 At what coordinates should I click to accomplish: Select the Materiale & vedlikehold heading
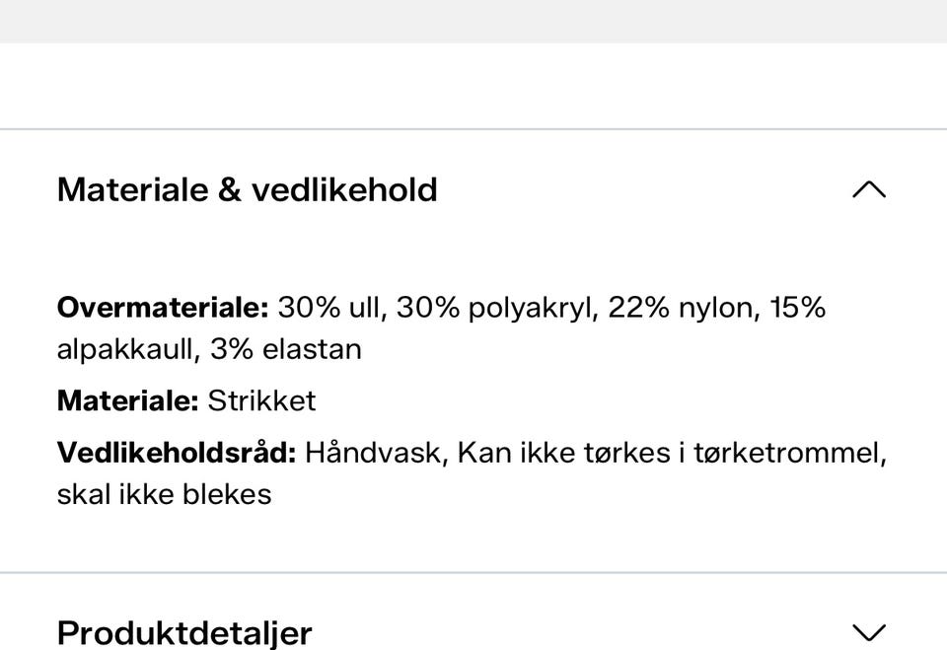(247, 189)
